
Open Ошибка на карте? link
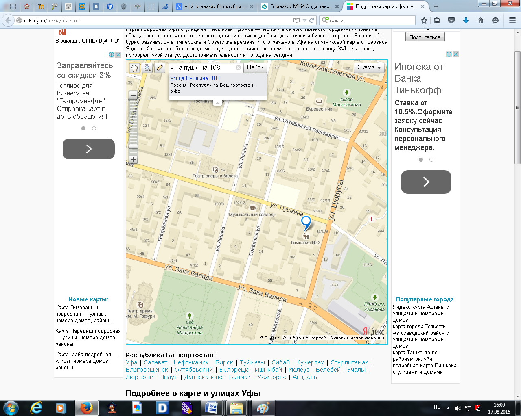coord(304,338)
